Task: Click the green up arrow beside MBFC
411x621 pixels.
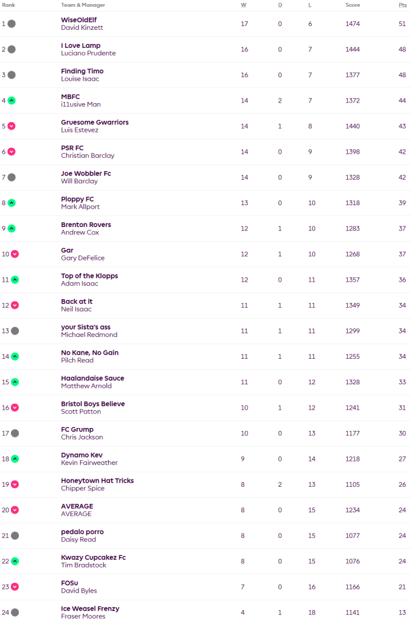Action: pos(12,101)
